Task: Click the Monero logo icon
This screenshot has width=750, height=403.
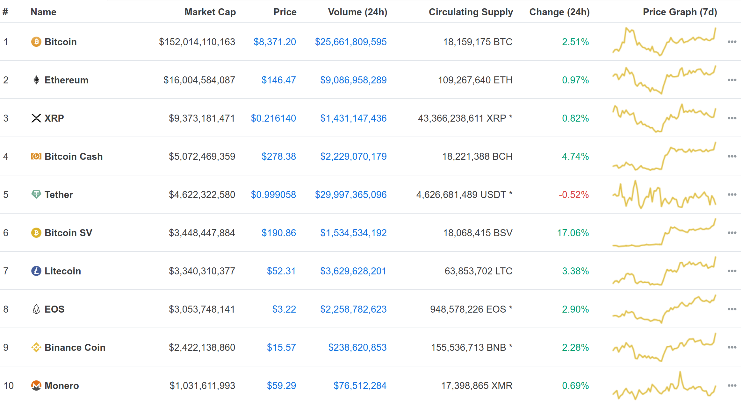Action: [x=36, y=385]
